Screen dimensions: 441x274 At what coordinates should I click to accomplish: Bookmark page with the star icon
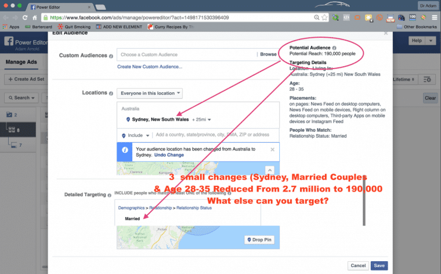(x=324, y=17)
